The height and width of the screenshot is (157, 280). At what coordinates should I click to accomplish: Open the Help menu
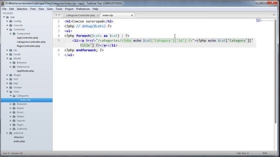(x=95, y=9)
